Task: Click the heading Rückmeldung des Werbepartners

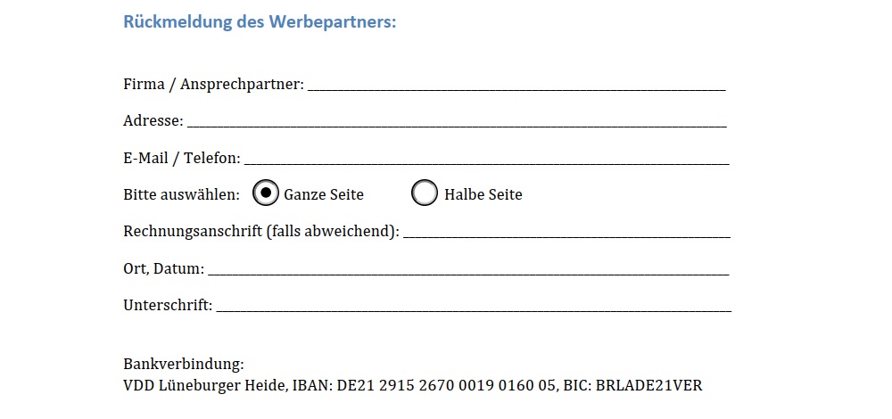Action: [x=260, y=22]
